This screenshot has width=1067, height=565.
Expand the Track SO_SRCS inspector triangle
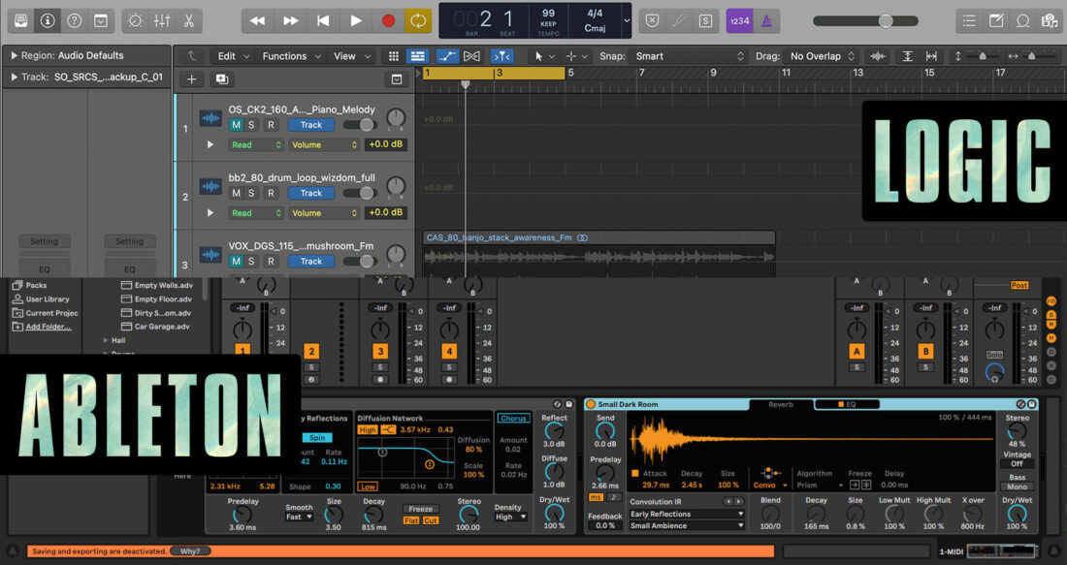(x=14, y=78)
